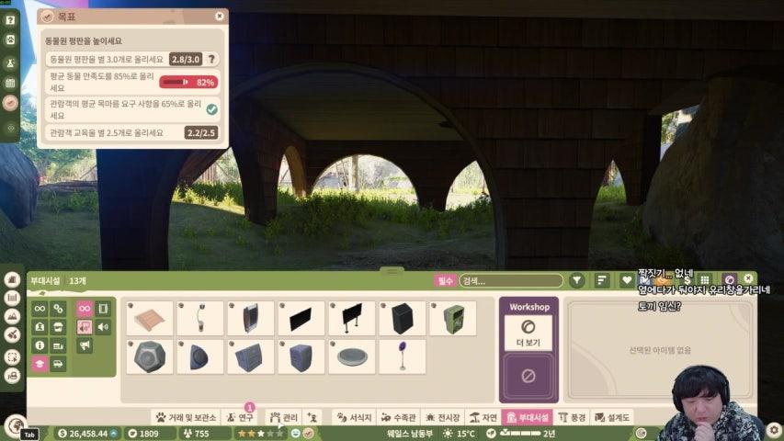The image size is (784, 441).
Task: Click the completed teal checkmark on thirst objective
Action: pos(212,109)
